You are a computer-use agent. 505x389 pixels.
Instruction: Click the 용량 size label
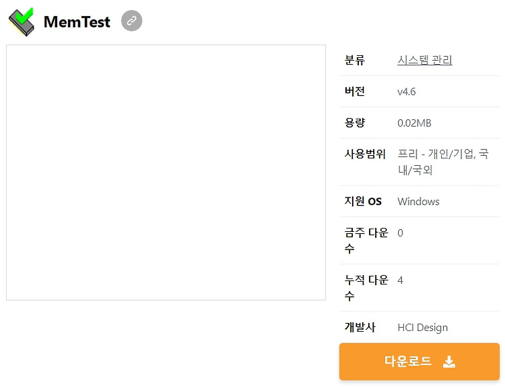tap(355, 123)
